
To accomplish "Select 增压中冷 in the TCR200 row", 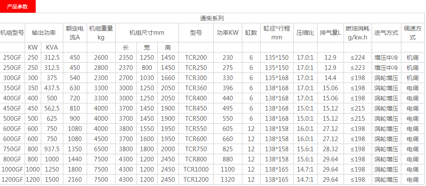I will coord(386,58).
